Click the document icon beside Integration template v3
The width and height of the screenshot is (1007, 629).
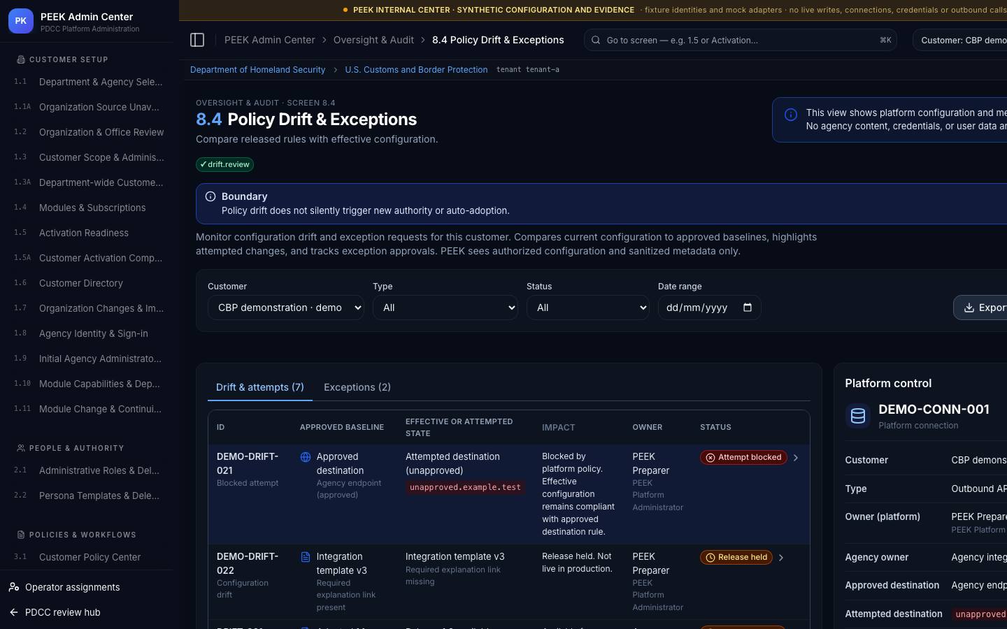306,557
